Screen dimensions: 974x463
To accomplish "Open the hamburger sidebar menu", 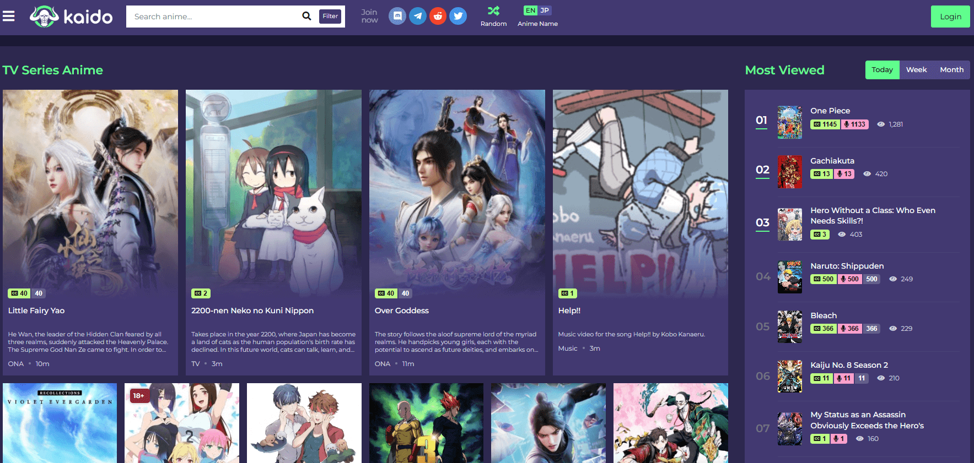I will coord(9,17).
